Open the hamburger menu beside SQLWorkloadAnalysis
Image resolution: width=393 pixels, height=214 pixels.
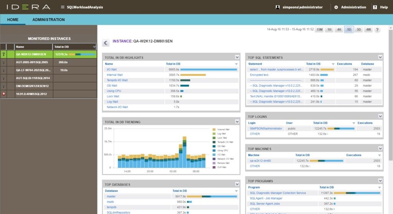(x=63, y=7)
